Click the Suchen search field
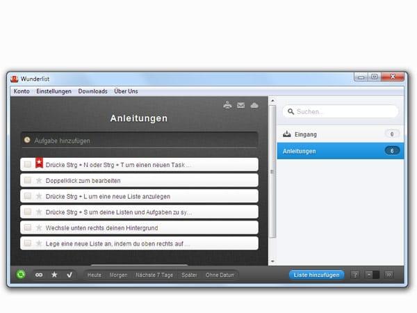The image size is (417, 313). click(341, 111)
